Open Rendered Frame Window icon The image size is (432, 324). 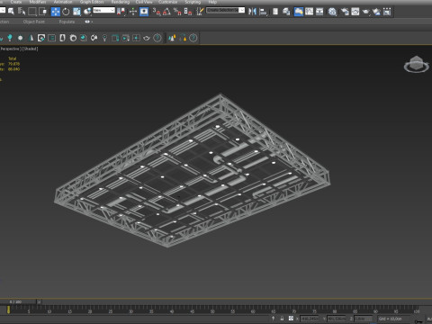[355, 12]
